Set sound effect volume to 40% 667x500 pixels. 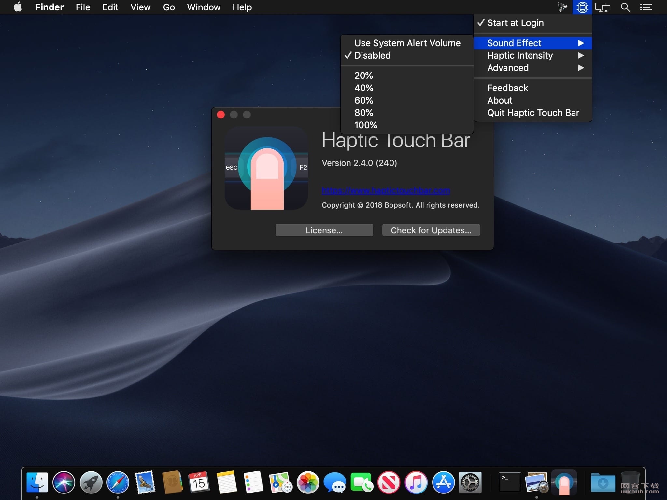(407, 88)
